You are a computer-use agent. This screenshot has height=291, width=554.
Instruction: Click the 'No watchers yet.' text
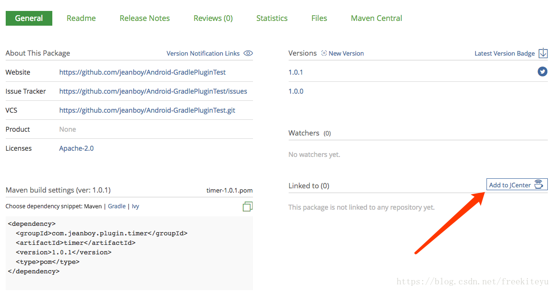(x=314, y=155)
